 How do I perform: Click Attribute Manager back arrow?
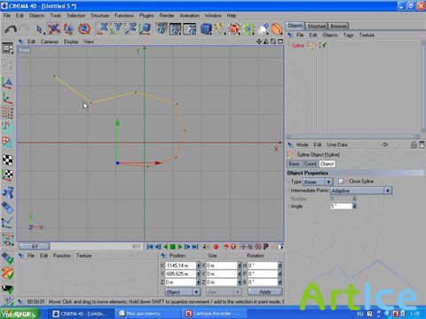pyautogui.click(x=385, y=144)
